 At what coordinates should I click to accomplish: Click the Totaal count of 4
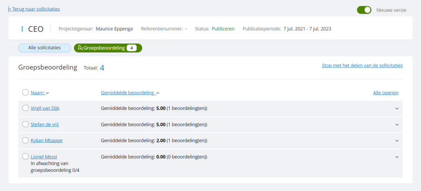[102, 68]
